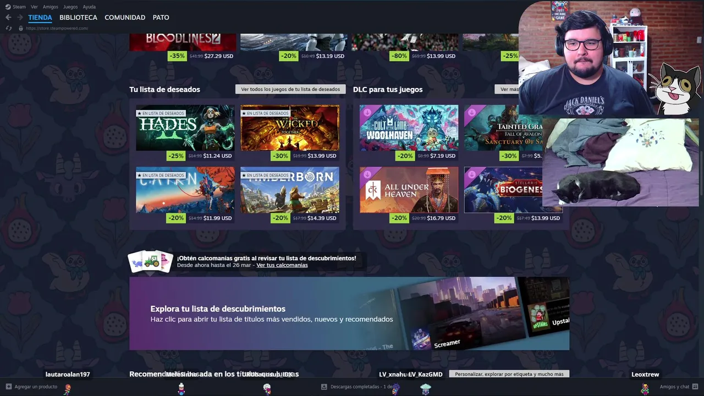704x396 pixels.
Task: Reload the store page
Action: click(x=9, y=28)
